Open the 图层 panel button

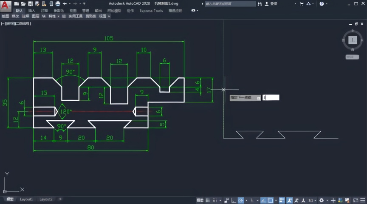36,16
